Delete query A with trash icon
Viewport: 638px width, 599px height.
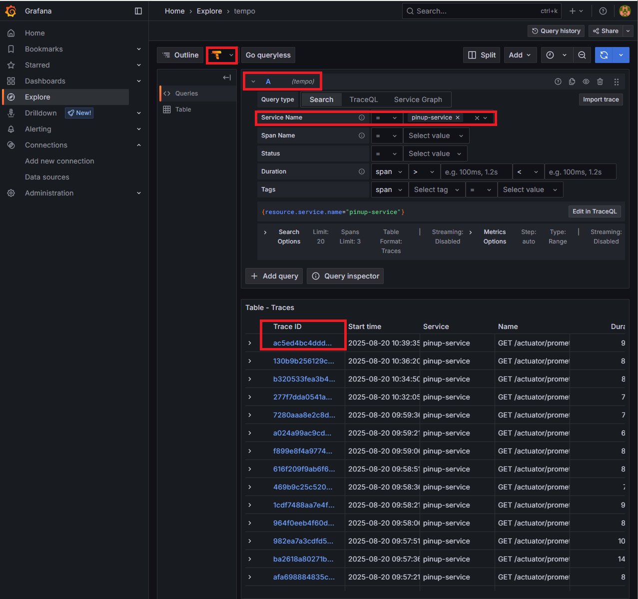[x=600, y=81]
